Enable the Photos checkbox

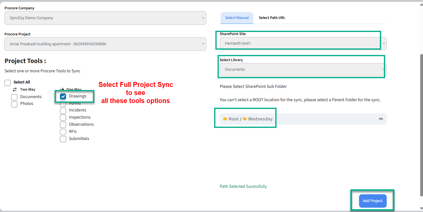point(14,104)
